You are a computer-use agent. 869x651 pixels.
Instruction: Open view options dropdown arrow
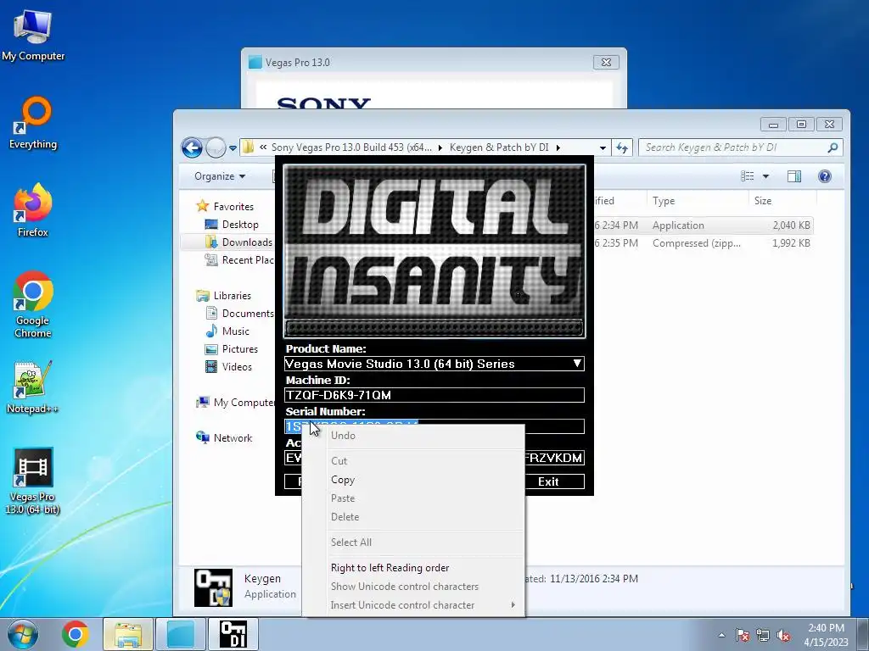click(765, 176)
